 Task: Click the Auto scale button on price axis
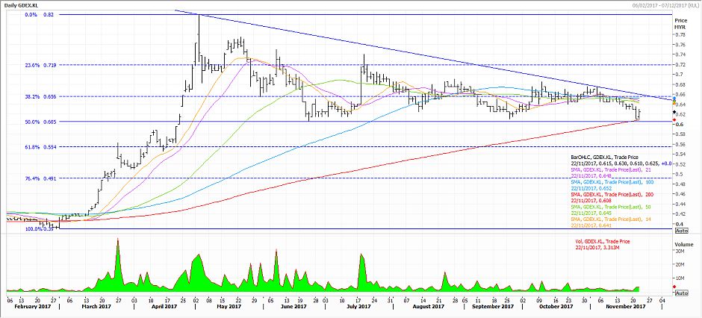pos(682,232)
